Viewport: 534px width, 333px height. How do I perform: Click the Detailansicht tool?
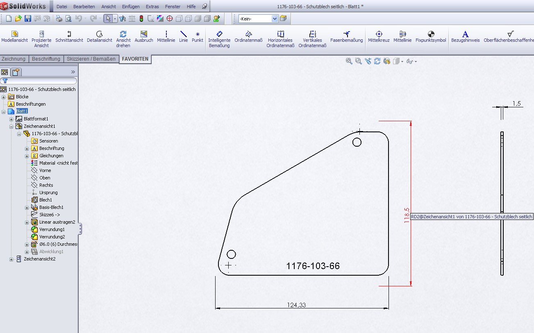[x=99, y=34]
